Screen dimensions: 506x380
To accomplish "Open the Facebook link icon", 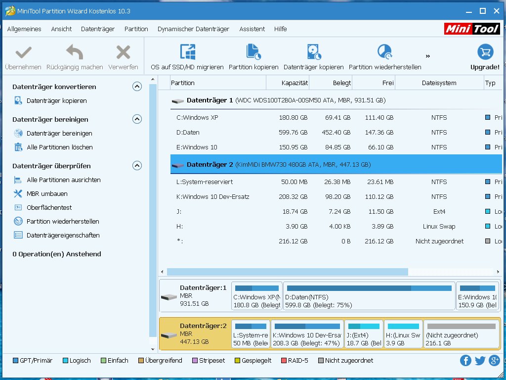I will (465, 360).
